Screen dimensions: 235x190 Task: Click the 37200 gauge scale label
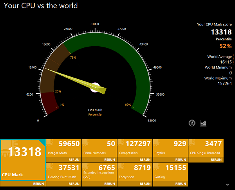tap(121, 29)
